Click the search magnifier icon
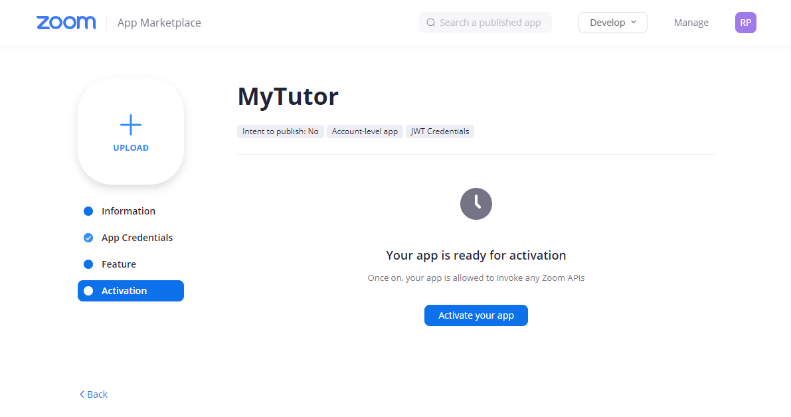 point(430,23)
